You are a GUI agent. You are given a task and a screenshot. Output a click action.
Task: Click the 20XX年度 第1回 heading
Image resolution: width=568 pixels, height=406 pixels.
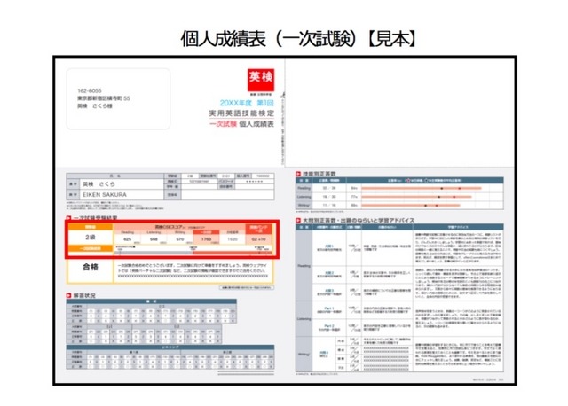click(x=247, y=103)
